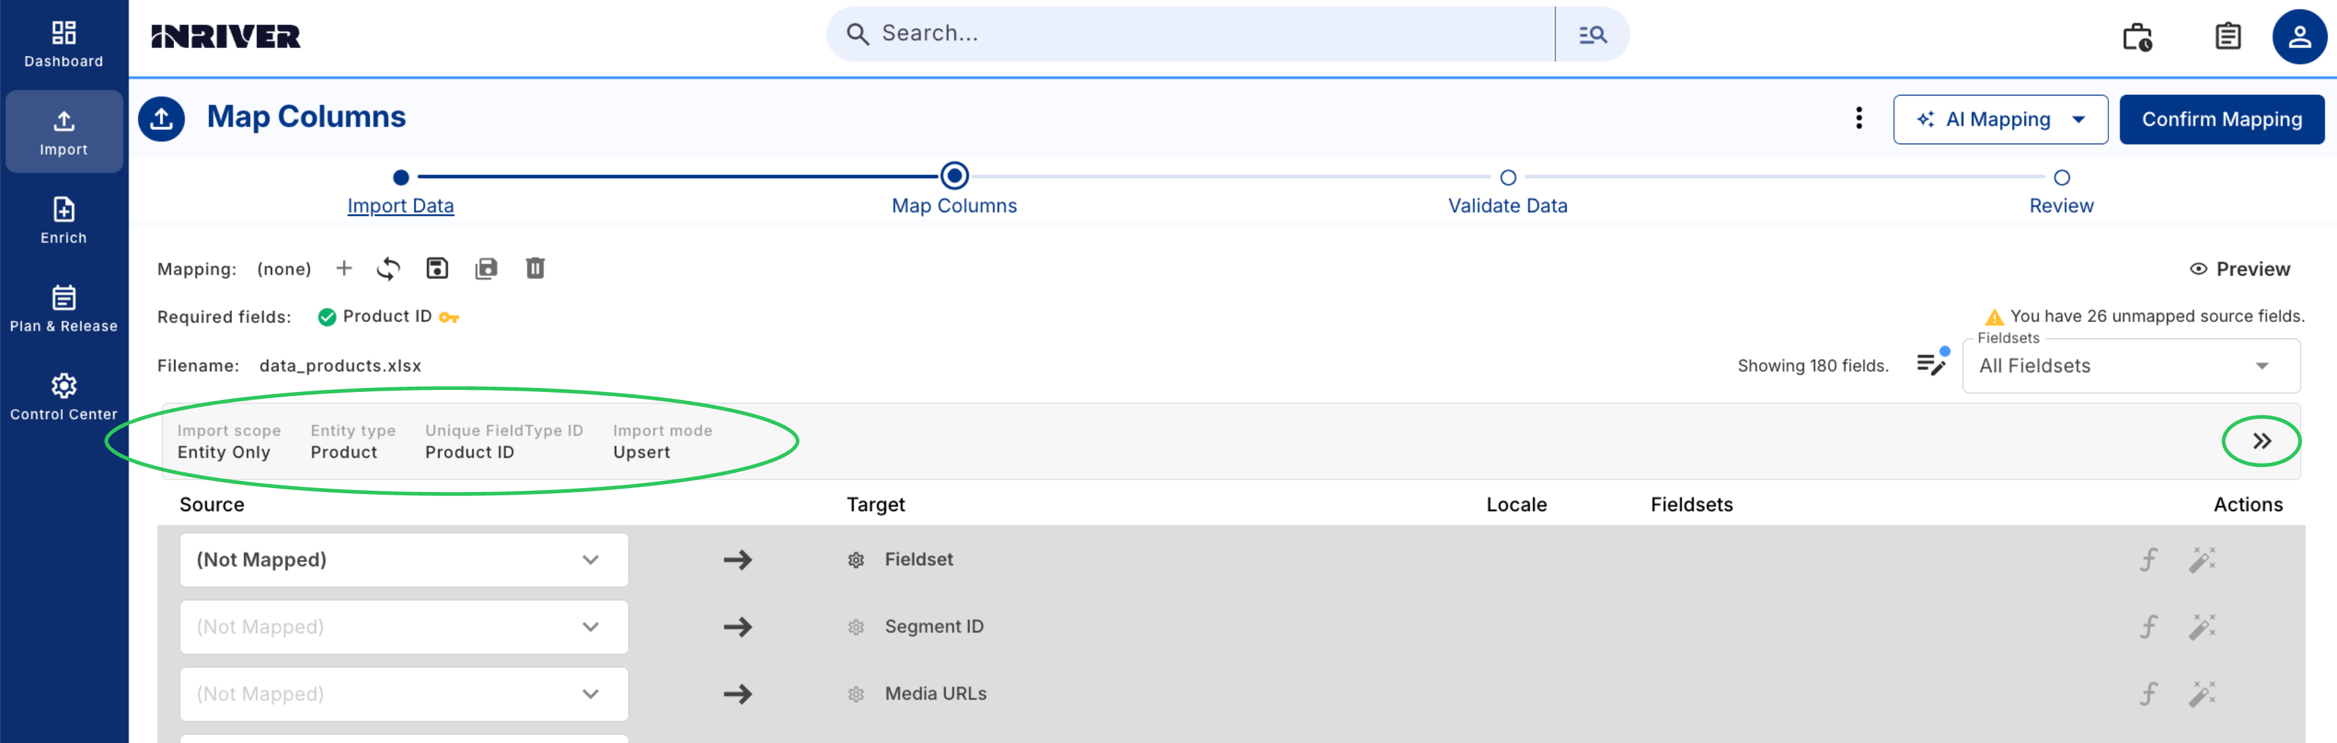Open the Enrich section in sidebar
The width and height of the screenshot is (2337, 743).
(x=63, y=221)
